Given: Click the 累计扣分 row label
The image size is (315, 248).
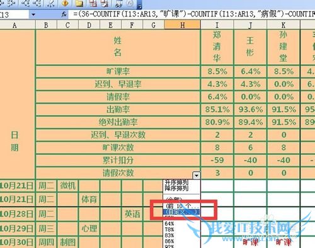Looking at the screenshot, I should (118, 161).
